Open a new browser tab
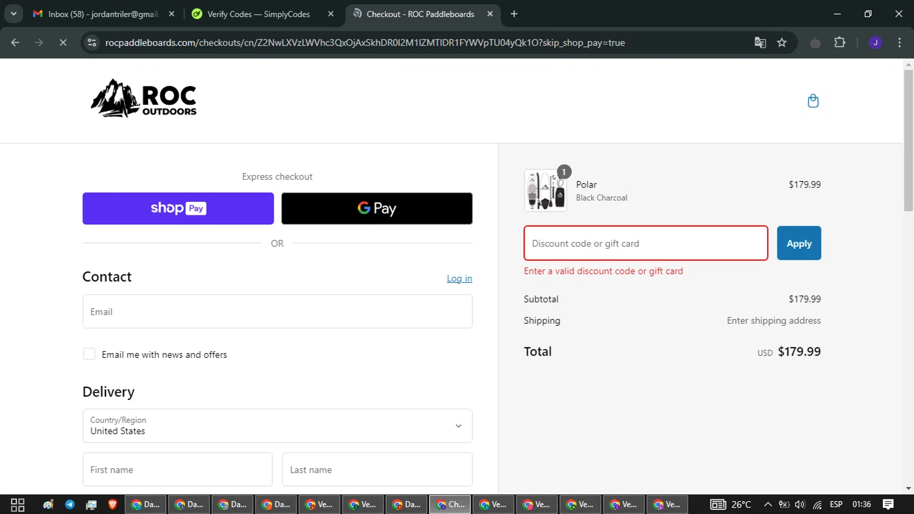 pos(514,14)
